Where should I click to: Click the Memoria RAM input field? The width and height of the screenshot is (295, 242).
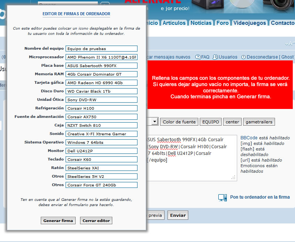[102, 74]
